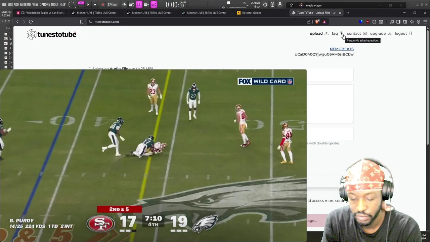Click the FL Studio scissors tool icon
The width and height of the screenshot is (430, 242).
[x=272, y=5]
